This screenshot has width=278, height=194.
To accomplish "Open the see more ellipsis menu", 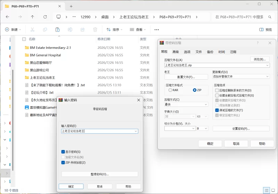I will point(157,30).
